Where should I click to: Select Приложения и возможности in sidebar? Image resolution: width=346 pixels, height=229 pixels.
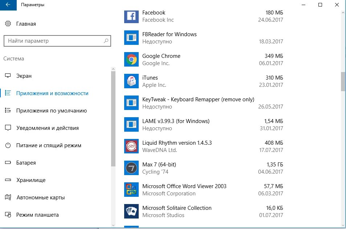[x=52, y=93]
